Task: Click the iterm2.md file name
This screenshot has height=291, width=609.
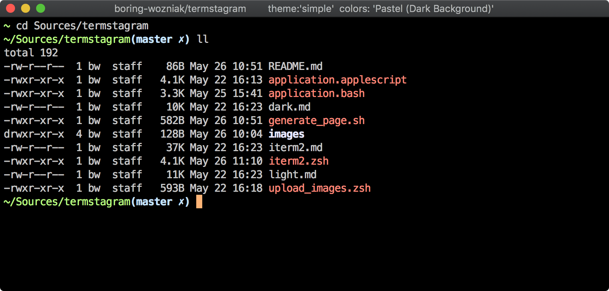Action: click(295, 148)
